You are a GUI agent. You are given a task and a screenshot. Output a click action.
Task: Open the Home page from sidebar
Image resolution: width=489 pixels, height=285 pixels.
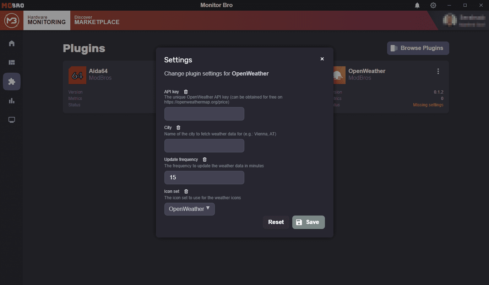pyautogui.click(x=12, y=44)
